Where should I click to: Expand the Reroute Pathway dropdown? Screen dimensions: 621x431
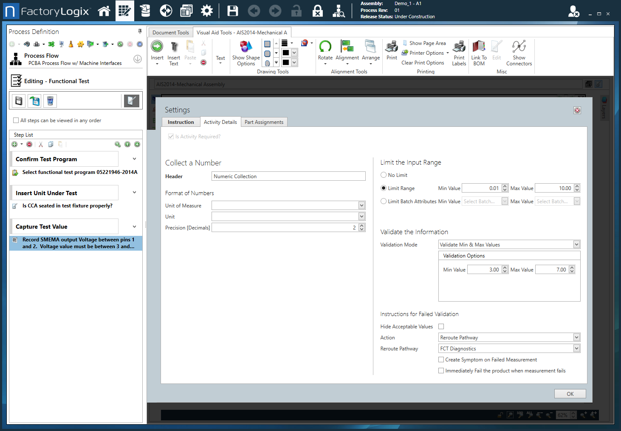point(576,349)
